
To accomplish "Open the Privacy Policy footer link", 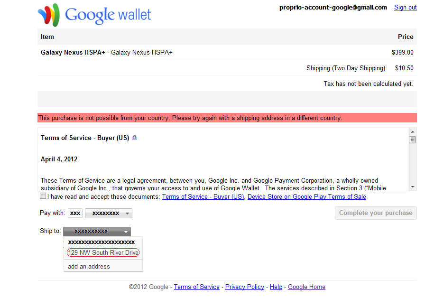I will (x=245, y=287).
